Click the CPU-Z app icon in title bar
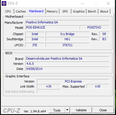 (4, 3)
